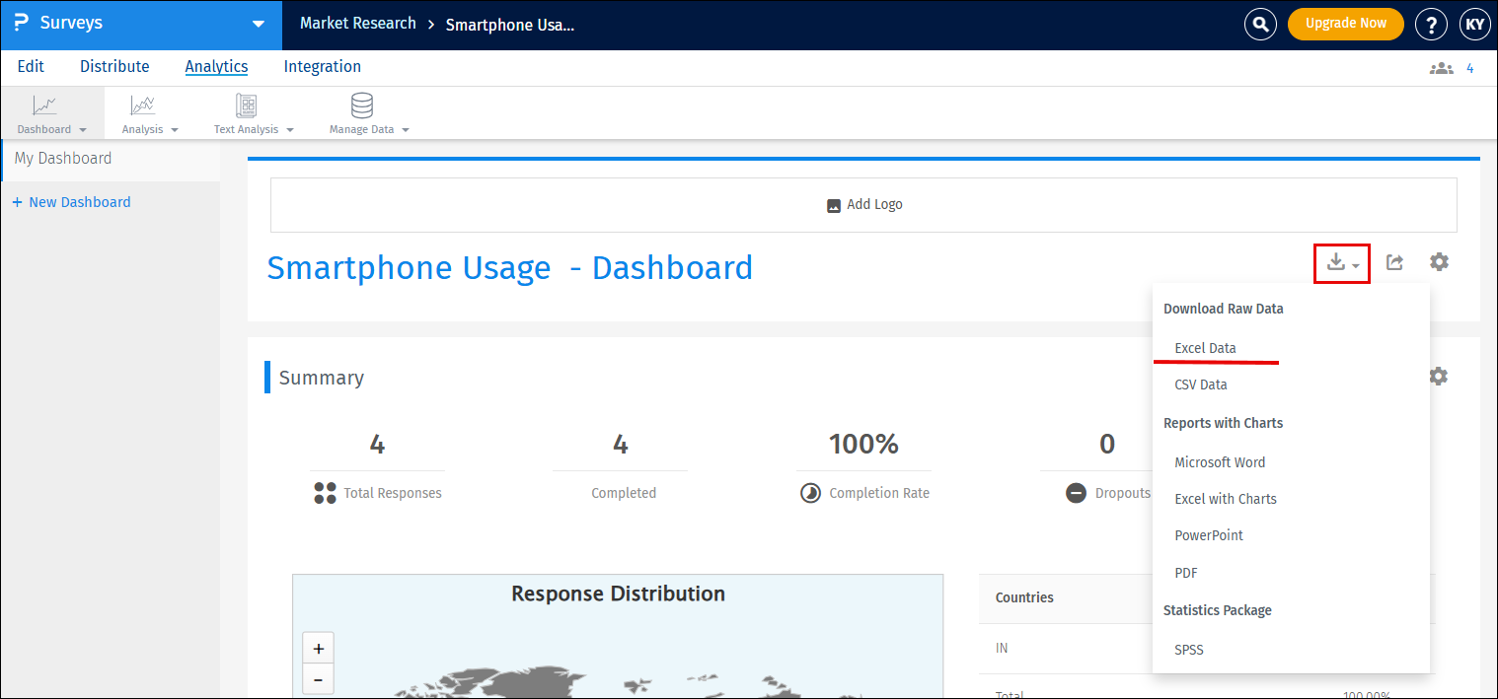Zoom in on the response map
Image resolution: width=1498 pixels, height=699 pixels.
(318, 649)
